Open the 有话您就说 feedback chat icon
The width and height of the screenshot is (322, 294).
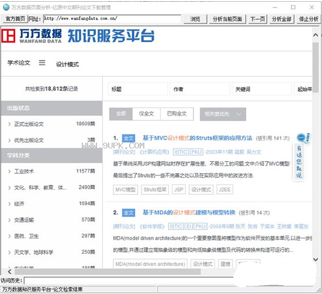click(x=303, y=138)
